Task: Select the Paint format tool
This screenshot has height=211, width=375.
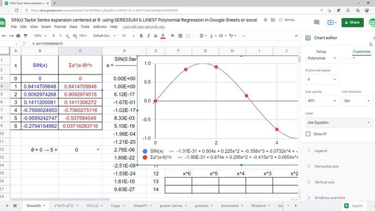Action: pyautogui.click(x=25, y=36)
